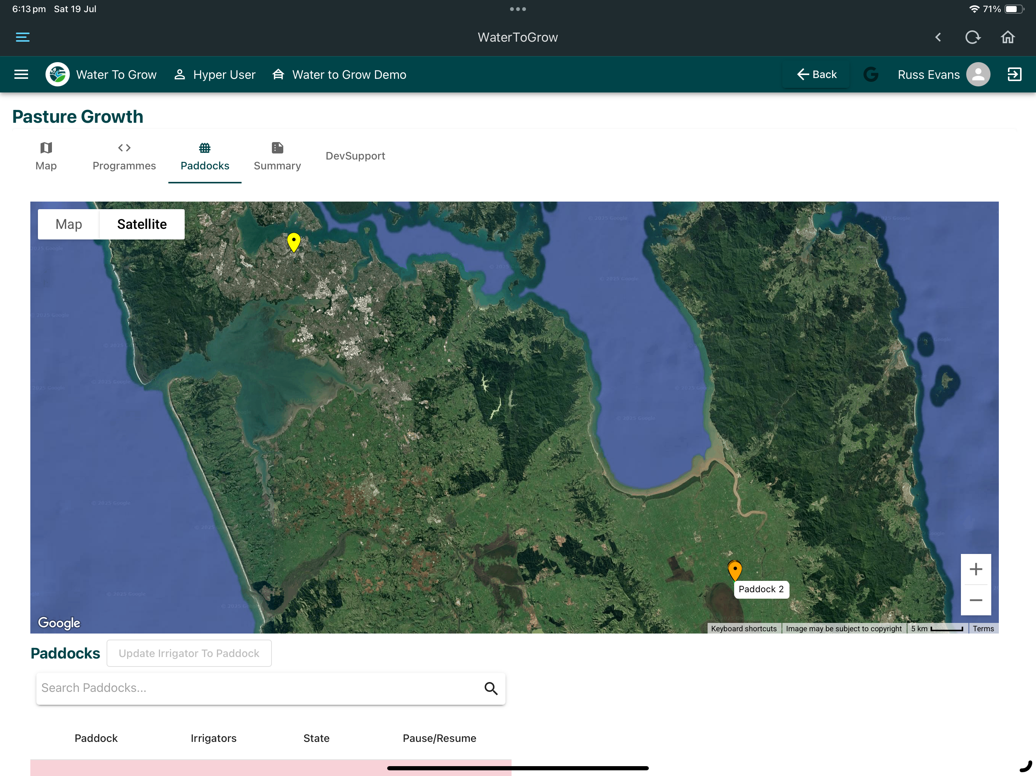Click the Back button
Screen dimensions: 1036x776
point(816,74)
